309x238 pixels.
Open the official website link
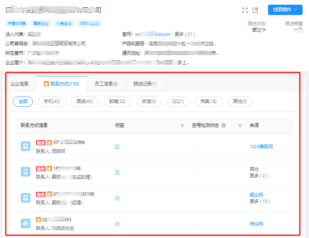(153, 34)
